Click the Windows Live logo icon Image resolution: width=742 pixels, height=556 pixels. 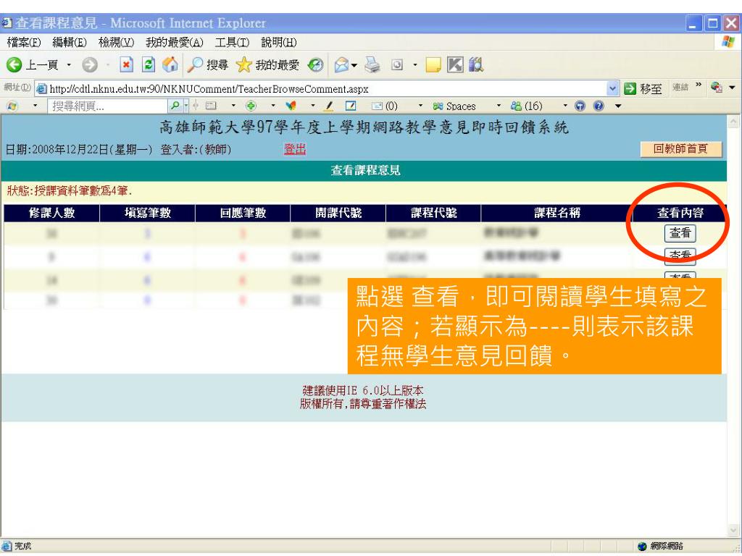[x=12, y=106]
